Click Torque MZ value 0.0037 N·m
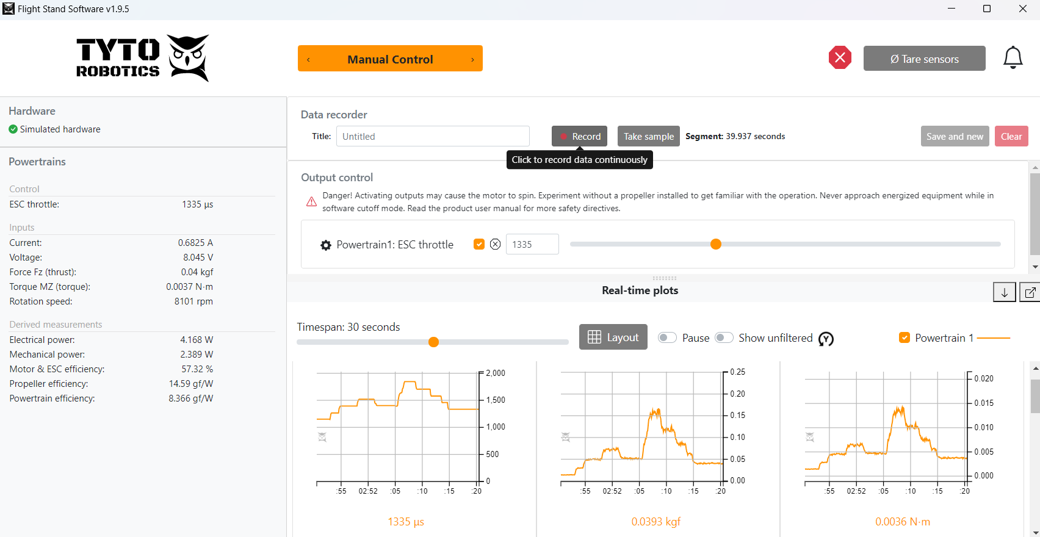 pyautogui.click(x=190, y=287)
